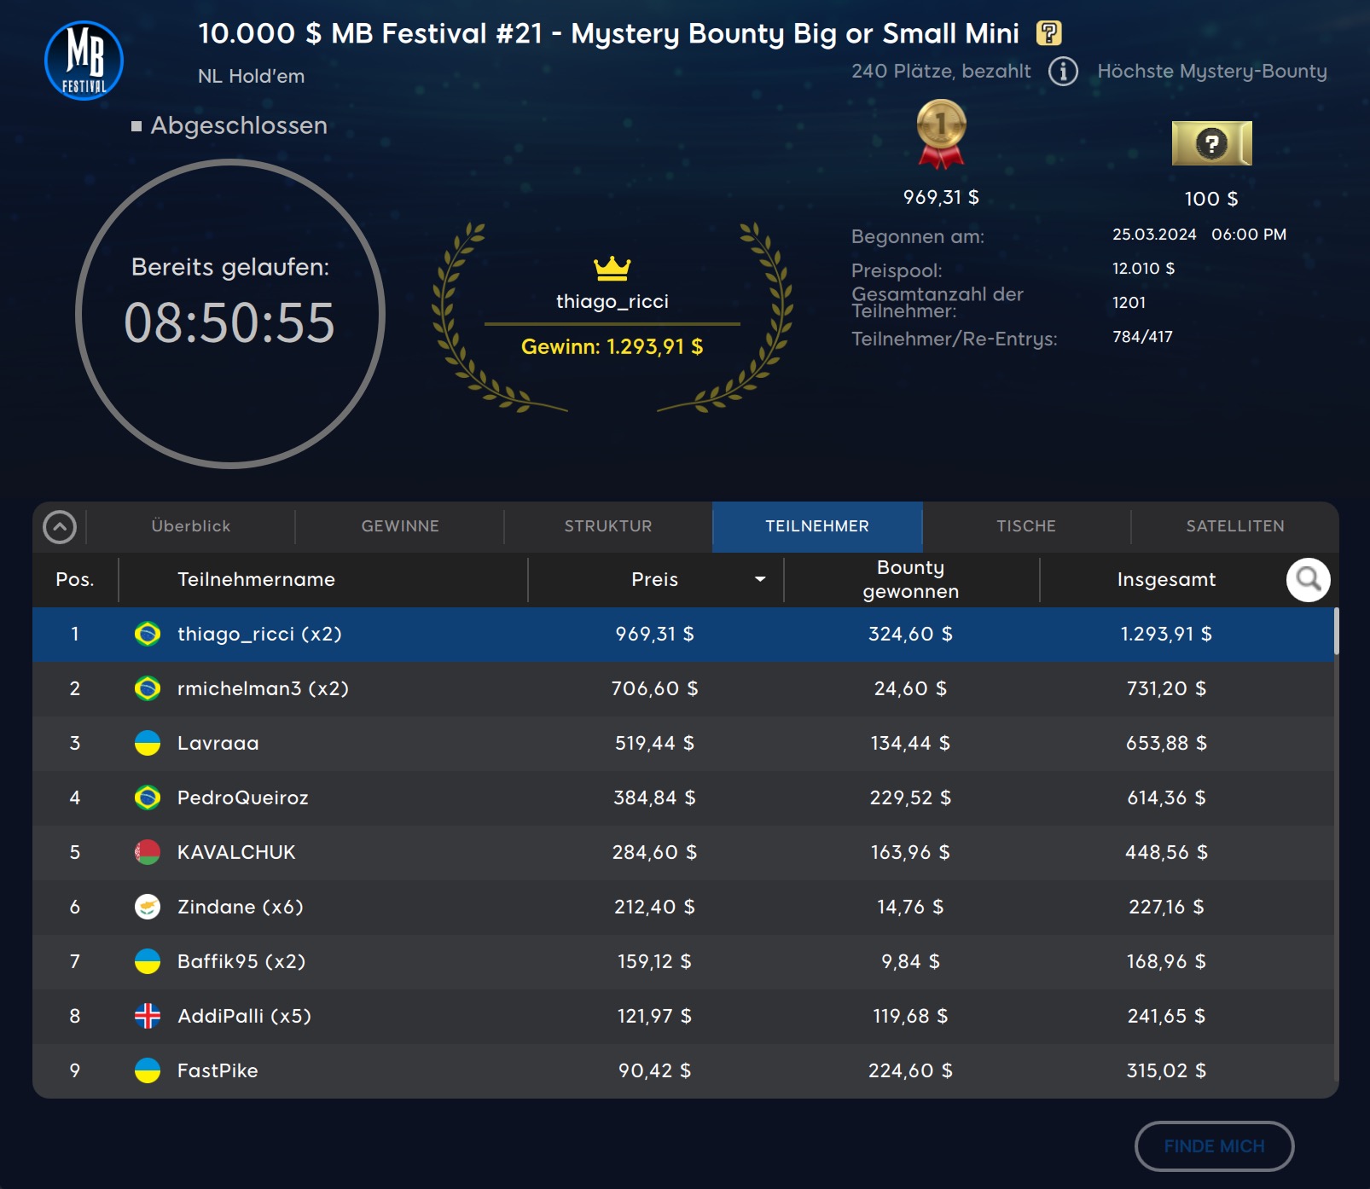Open the mystery bounty help question icon
Viewport: 1370px width, 1189px height.
click(1048, 33)
